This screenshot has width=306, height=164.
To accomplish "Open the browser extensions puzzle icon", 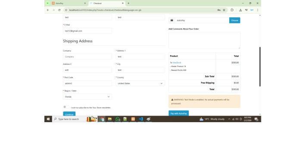I will (232, 10).
